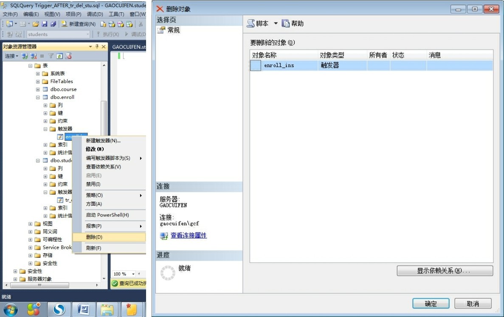
Task: Open the 脚本 dropdown arrow in delete dialog
Action: 276,23
